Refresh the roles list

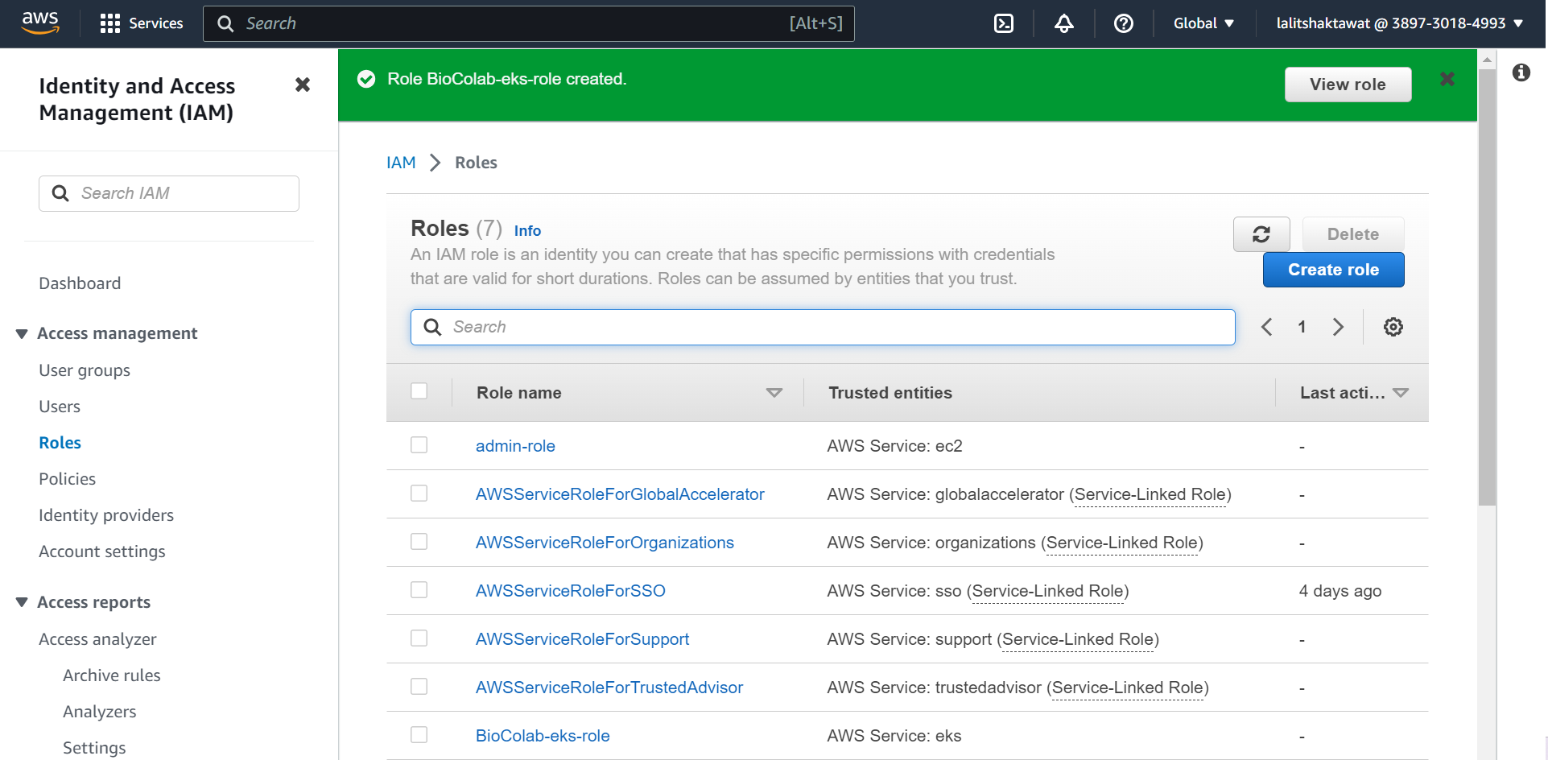pos(1261,234)
